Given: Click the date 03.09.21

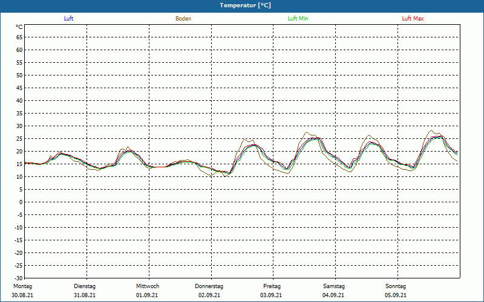Looking at the screenshot, I should click(x=271, y=295).
